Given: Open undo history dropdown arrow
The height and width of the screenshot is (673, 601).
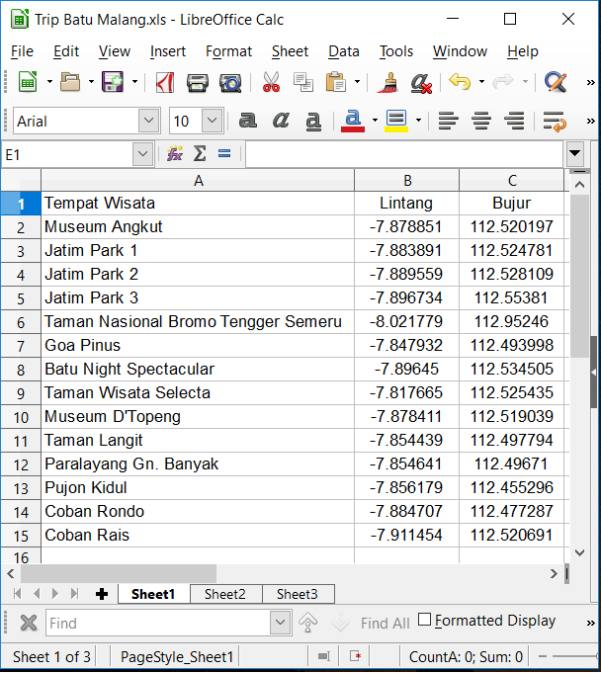Looking at the screenshot, I should 481,82.
